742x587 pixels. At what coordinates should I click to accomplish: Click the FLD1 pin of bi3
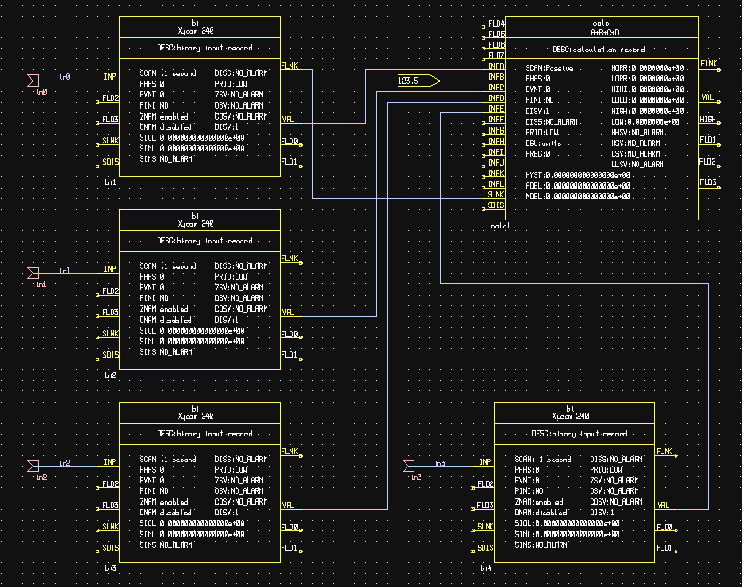pos(290,548)
